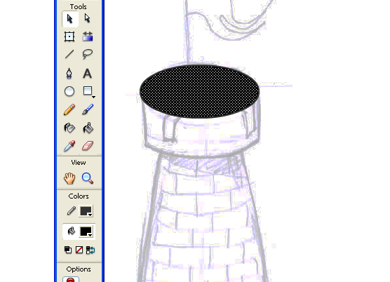The image size is (390, 282).
Task: Select the Pen tool
Action: (x=69, y=74)
